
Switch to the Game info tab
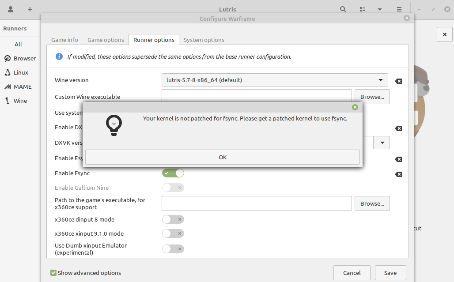64,40
